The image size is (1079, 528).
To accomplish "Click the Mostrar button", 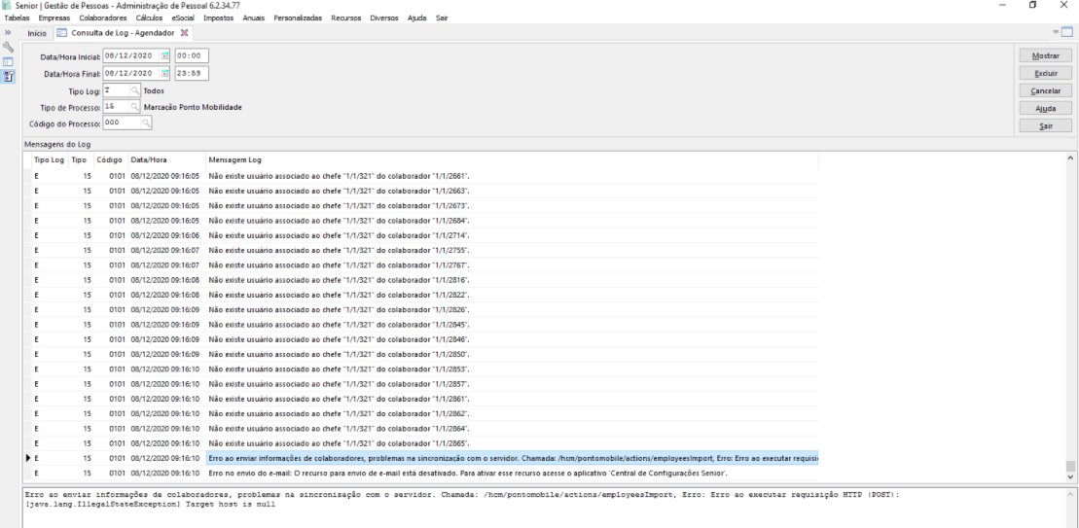I will [1046, 56].
